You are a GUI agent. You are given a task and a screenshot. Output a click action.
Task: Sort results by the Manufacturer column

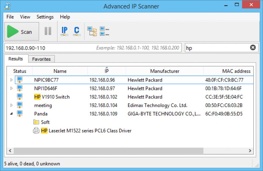click(x=165, y=71)
